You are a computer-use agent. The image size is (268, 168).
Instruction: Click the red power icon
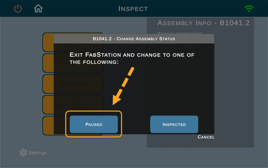(x=18, y=9)
